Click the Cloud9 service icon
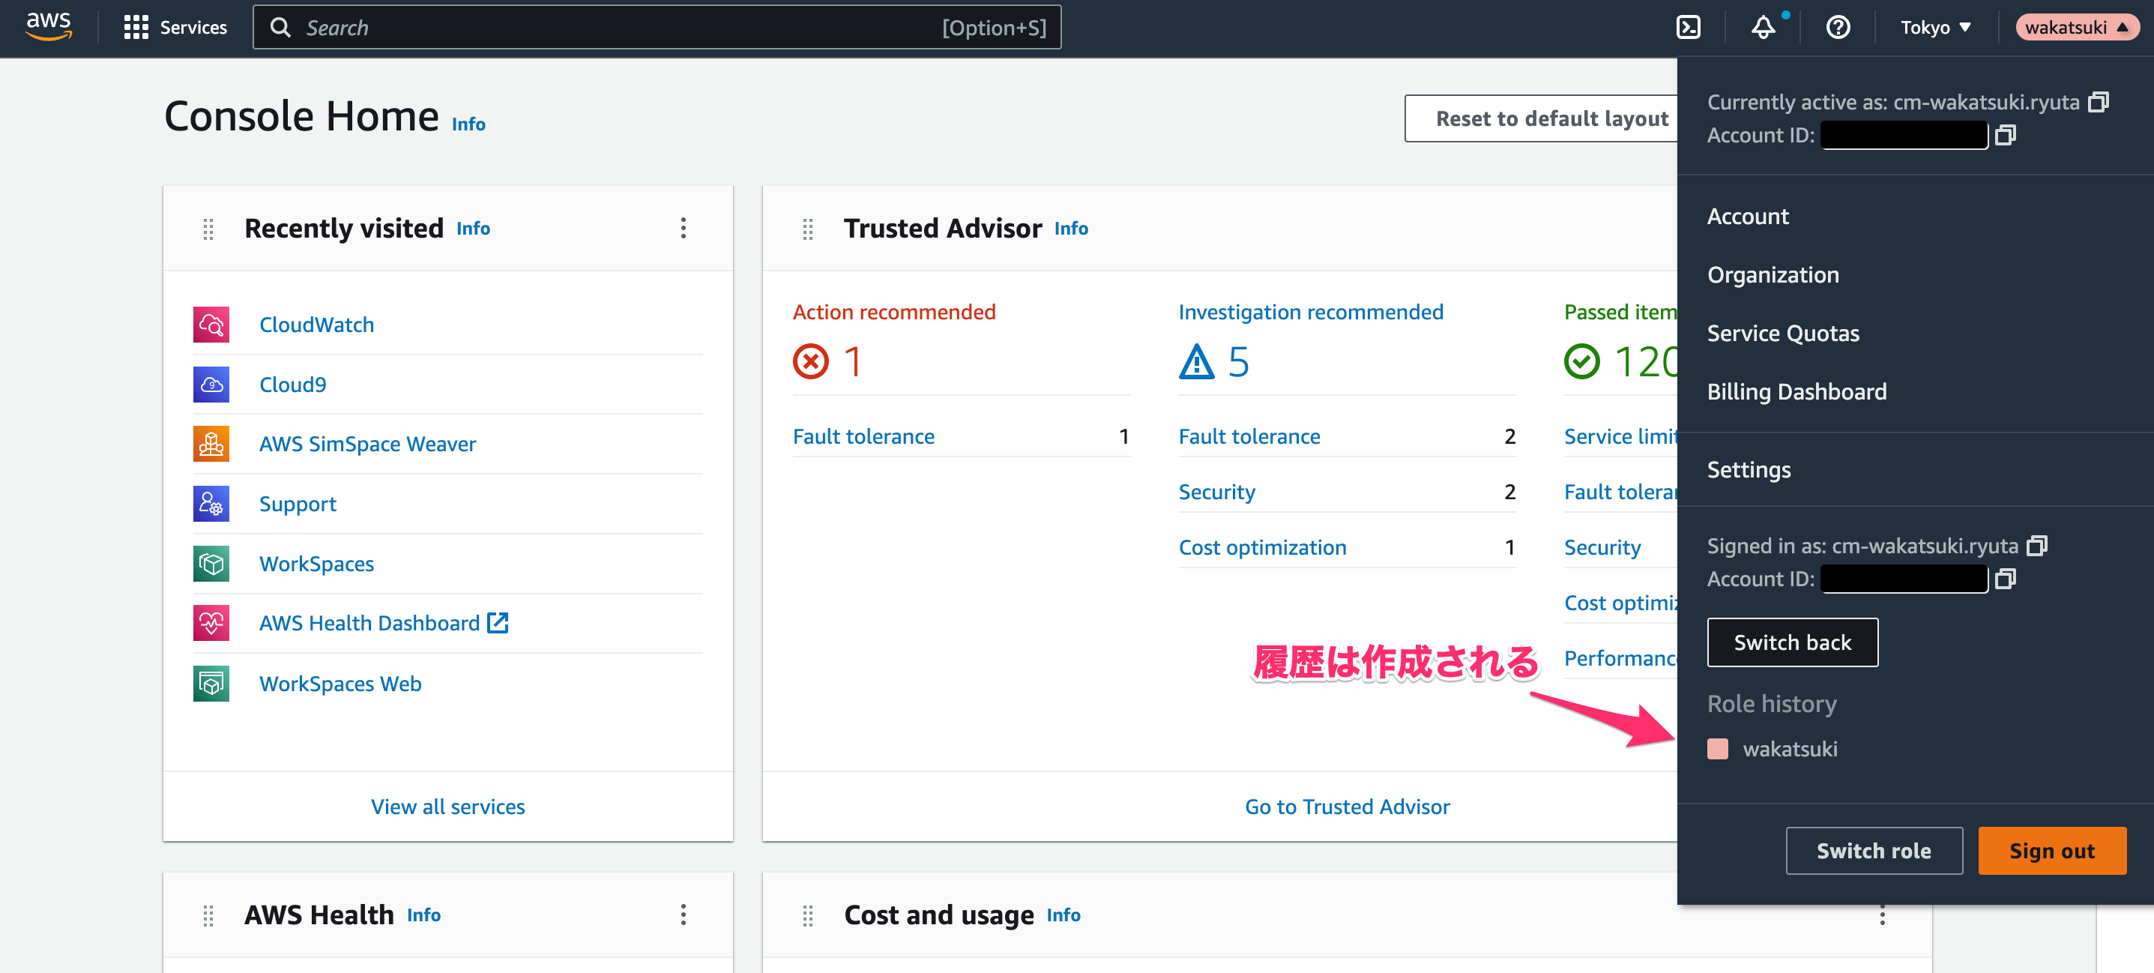The width and height of the screenshot is (2154, 973). (x=211, y=385)
